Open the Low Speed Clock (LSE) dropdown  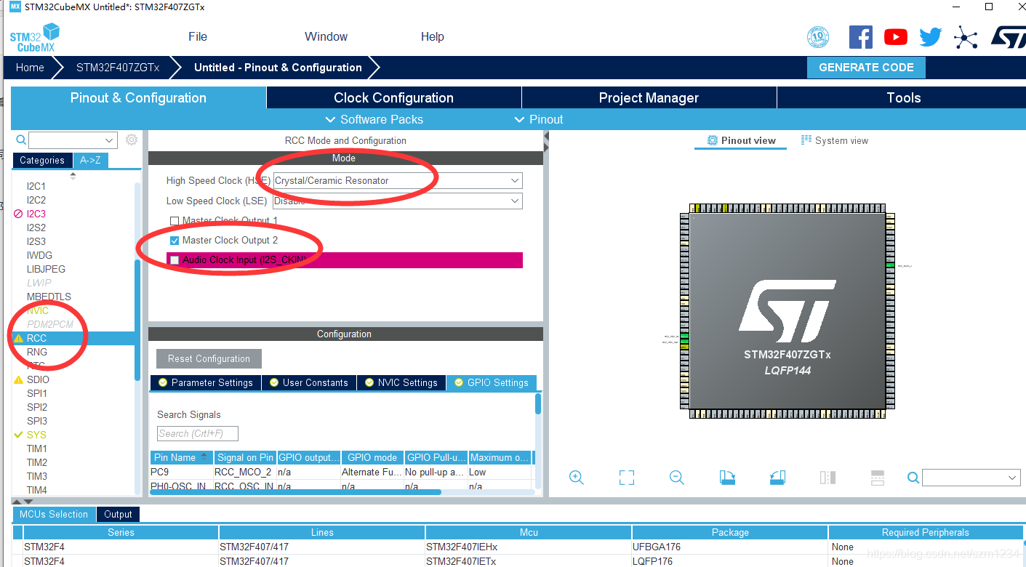click(x=514, y=201)
